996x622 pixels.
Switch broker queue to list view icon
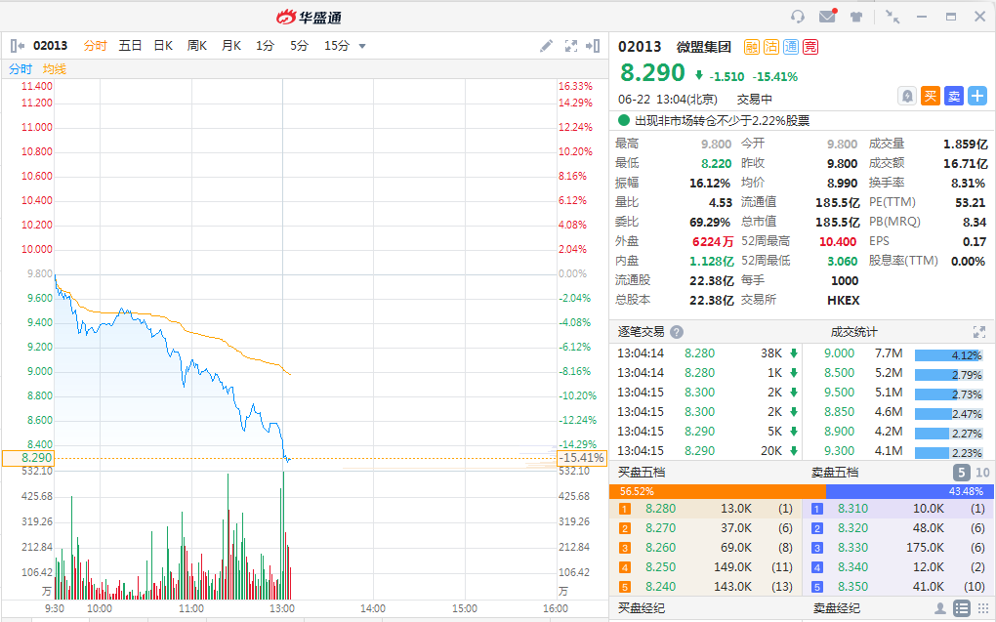click(962, 608)
